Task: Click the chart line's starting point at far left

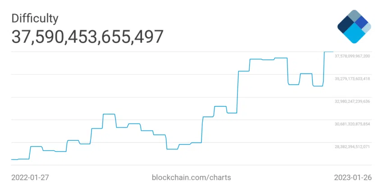Action: coord(12,160)
